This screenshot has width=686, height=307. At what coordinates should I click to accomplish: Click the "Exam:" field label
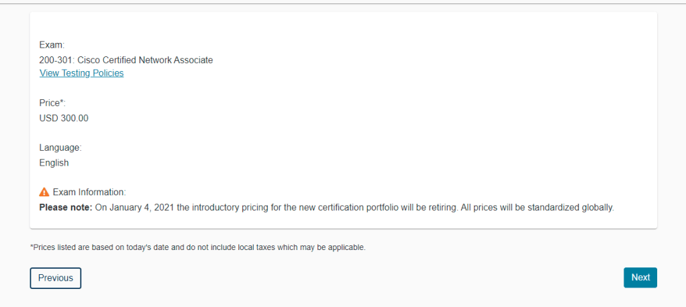click(x=52, y=45)
